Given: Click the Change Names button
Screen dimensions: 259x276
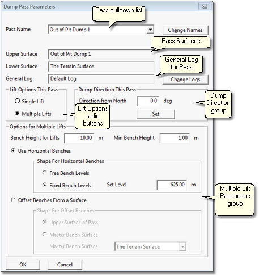Looking at the screenshot, I should pos(185,30).
